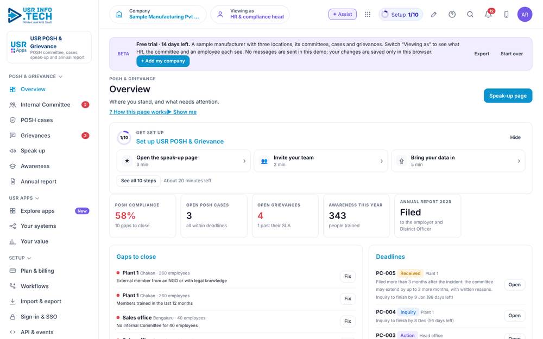Image resolution: width=543 pixels, height=339 pixels.
Task: Click the 1/10 progress ring
Action: pos(124,137)
